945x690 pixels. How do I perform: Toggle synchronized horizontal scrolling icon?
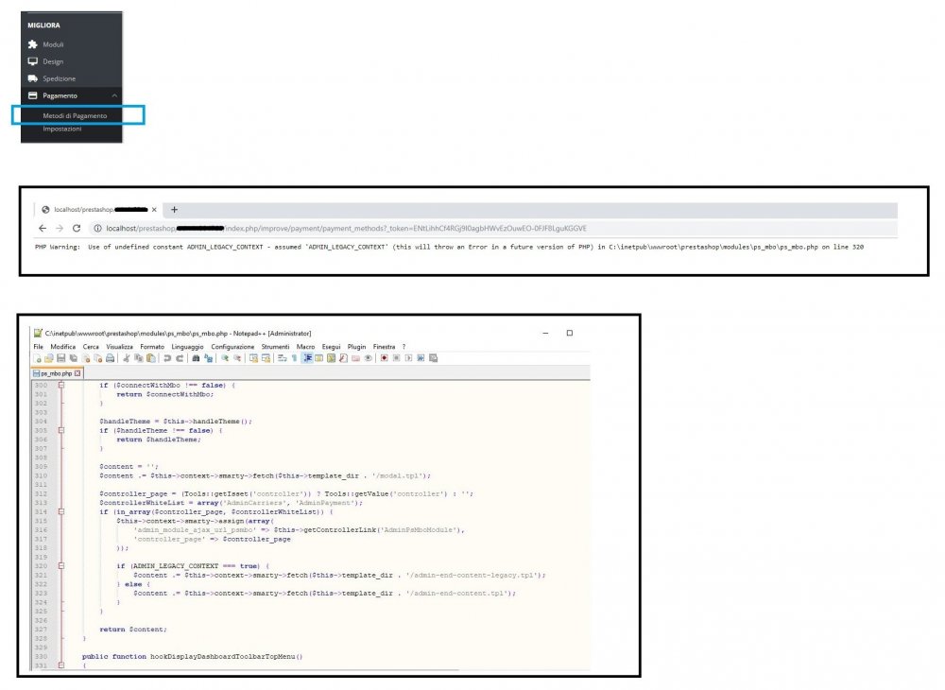[266, 358]
